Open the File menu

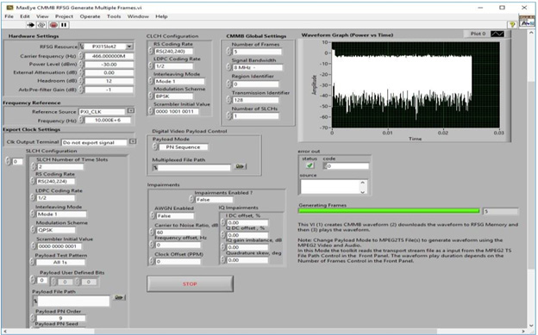pos(9,16)
